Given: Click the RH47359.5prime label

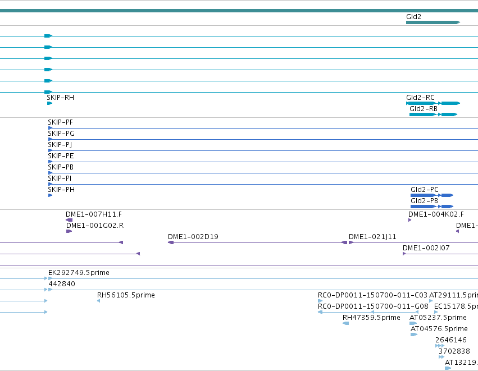Looking at the screenshot, I should click(x=371, y=318).
